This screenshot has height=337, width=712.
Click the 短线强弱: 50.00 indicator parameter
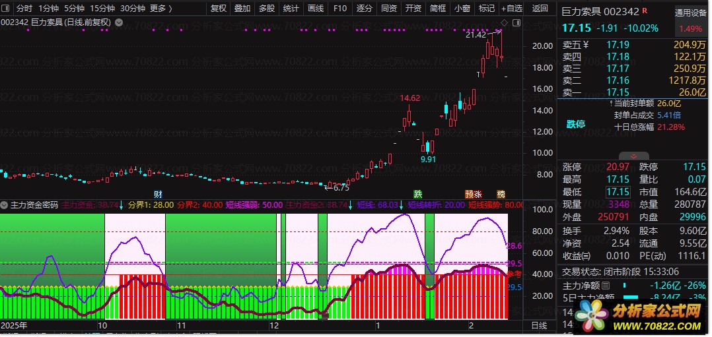click(254, 205)
